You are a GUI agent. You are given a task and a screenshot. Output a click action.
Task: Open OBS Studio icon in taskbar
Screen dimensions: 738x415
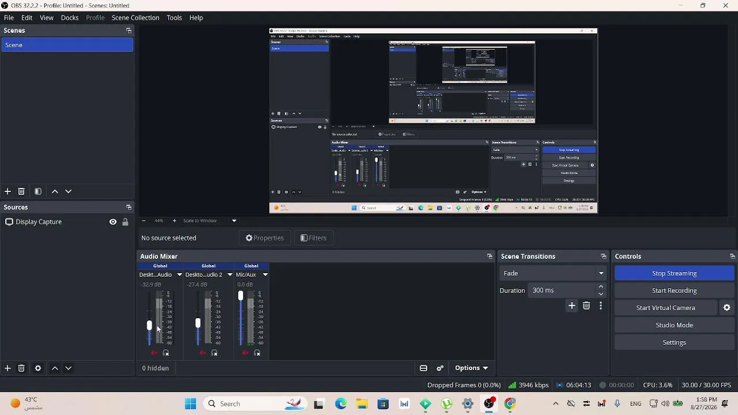[489, 403]
